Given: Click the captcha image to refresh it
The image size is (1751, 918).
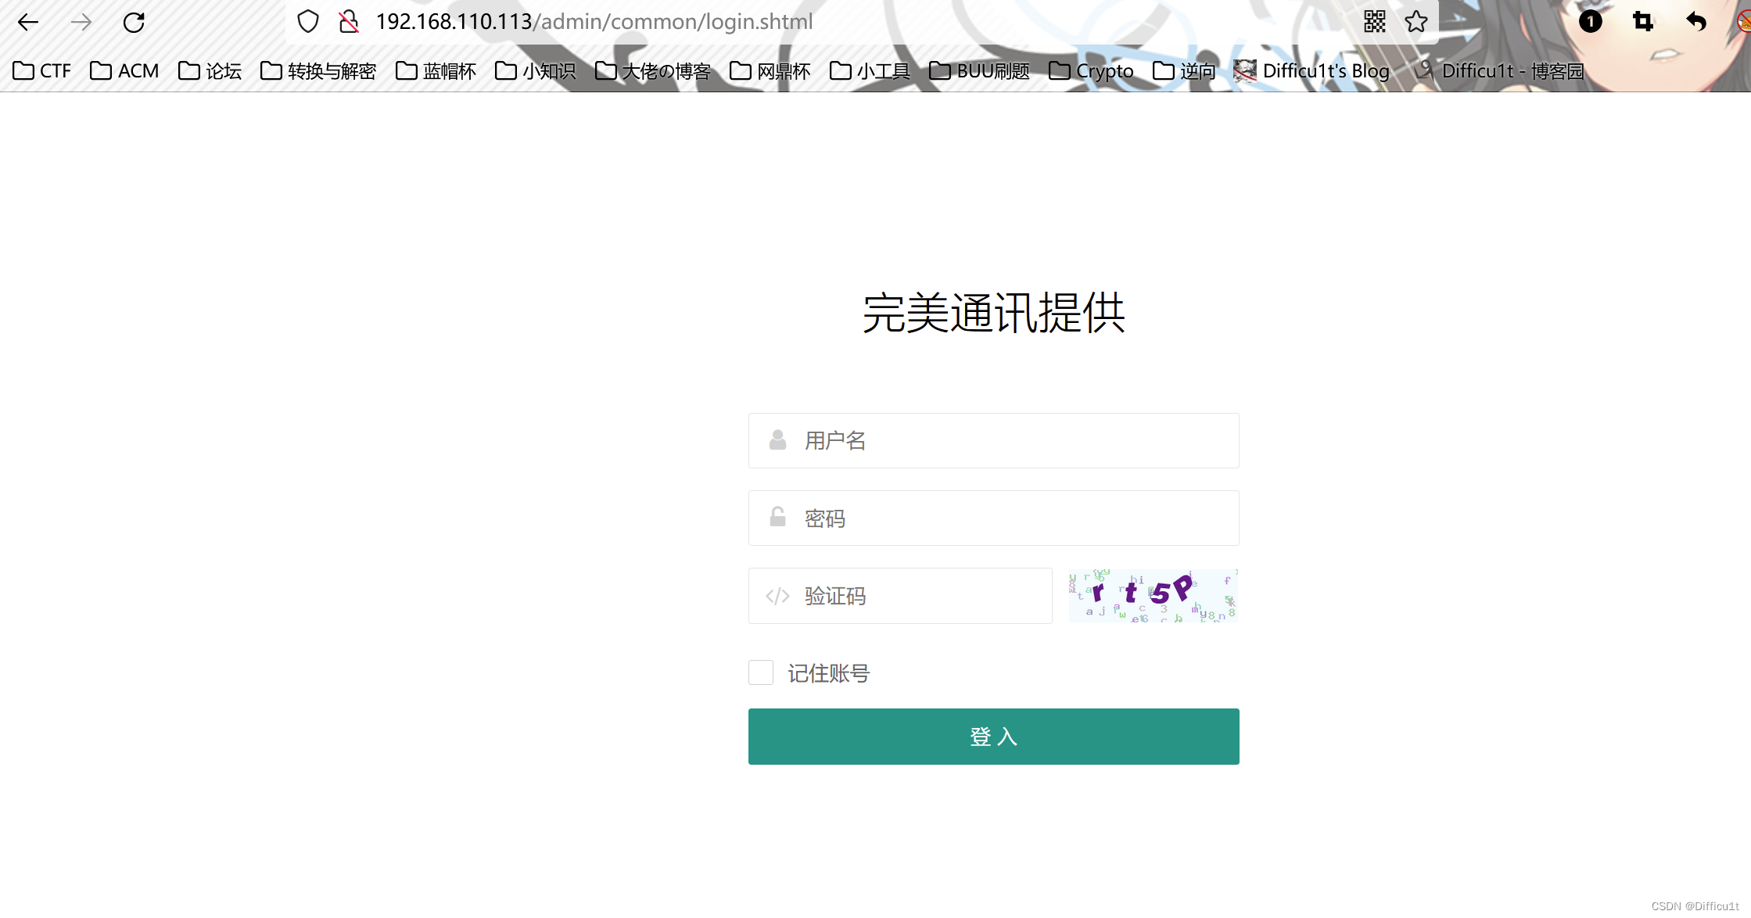Looking at the screenshot, I should click(1152, 596).
